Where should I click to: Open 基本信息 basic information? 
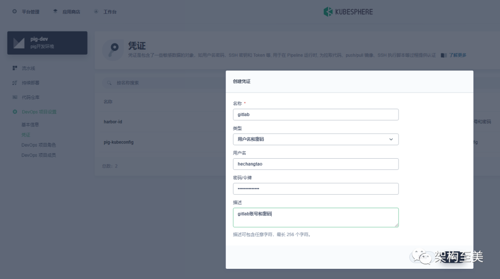(30, 124)
